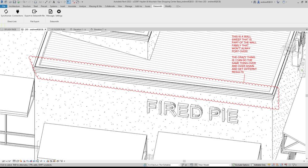Viewport: 308px width, 168px height.
Task: Click the horizontal scrollbar thumb of the view
Action: (x=184, y=161)
